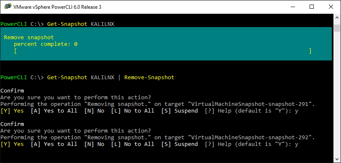
Task: Click the empty snapshot removal progress bar
Action: tap(163, 51)
